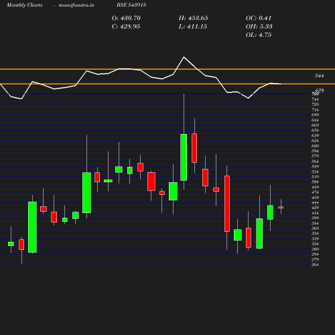Click the "BSE 543915" ticker text

pos(131,5)
